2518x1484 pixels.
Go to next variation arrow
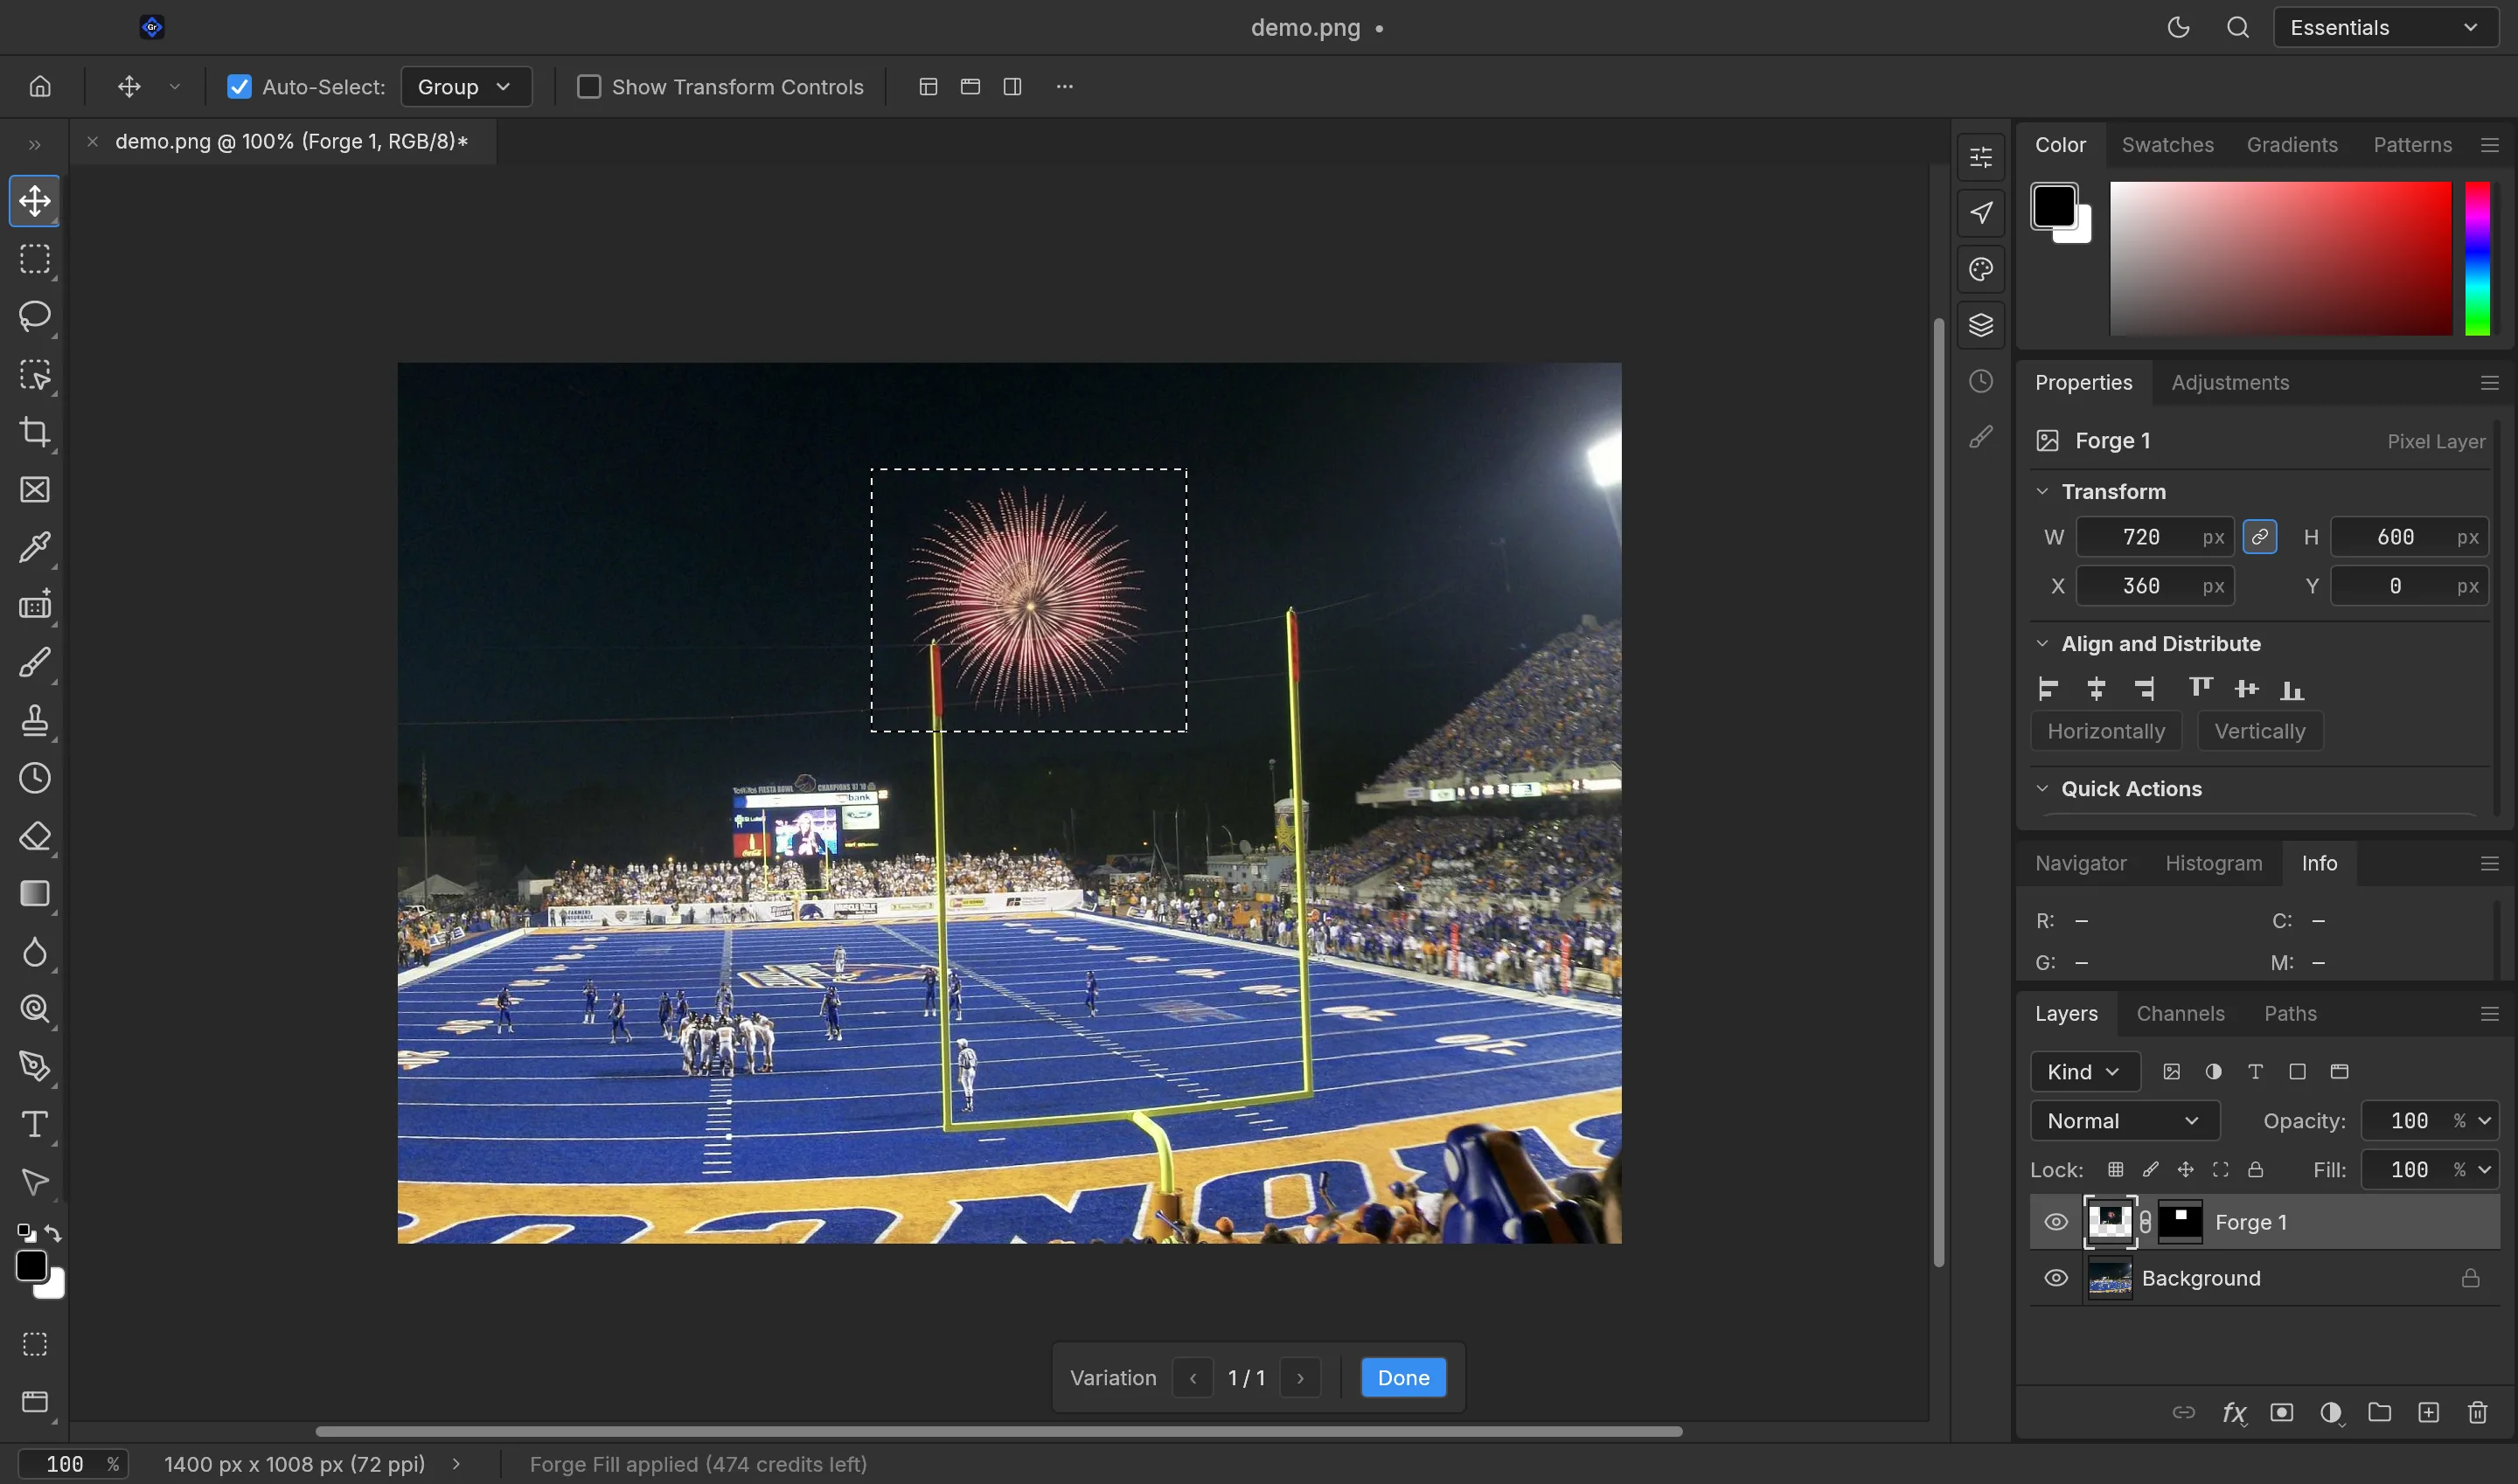pyautogui.click(x=1299, y=1377)
